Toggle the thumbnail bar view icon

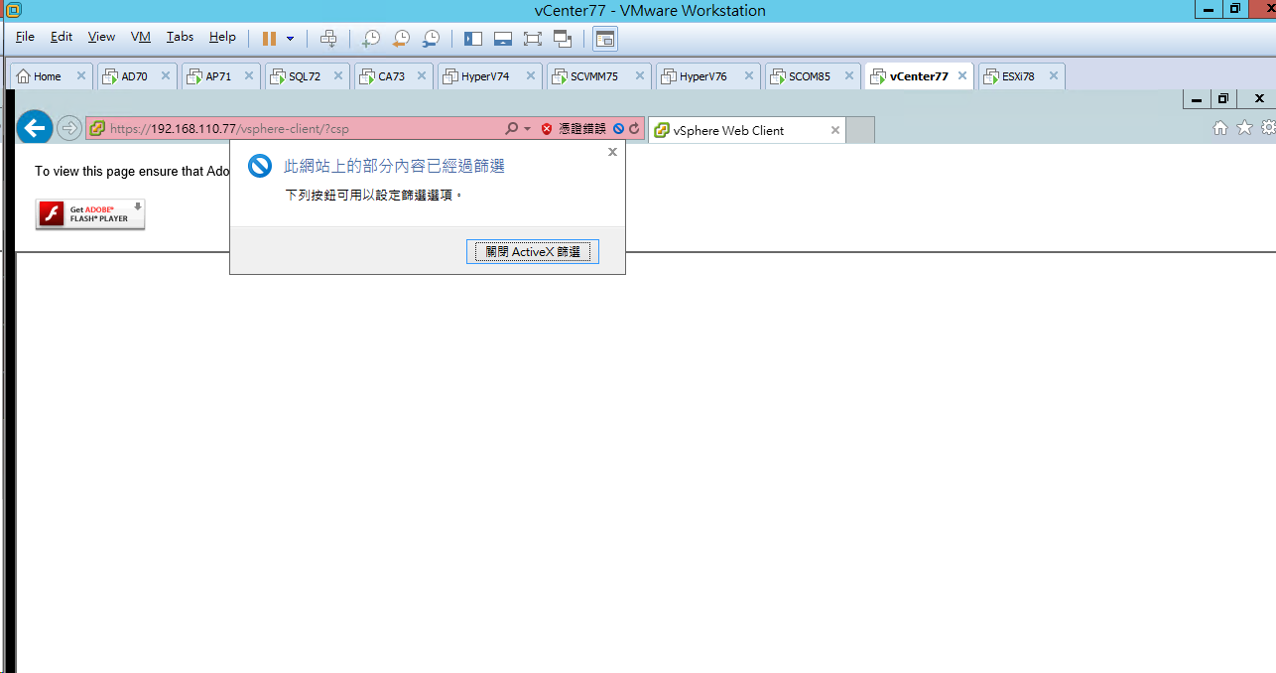503,39
